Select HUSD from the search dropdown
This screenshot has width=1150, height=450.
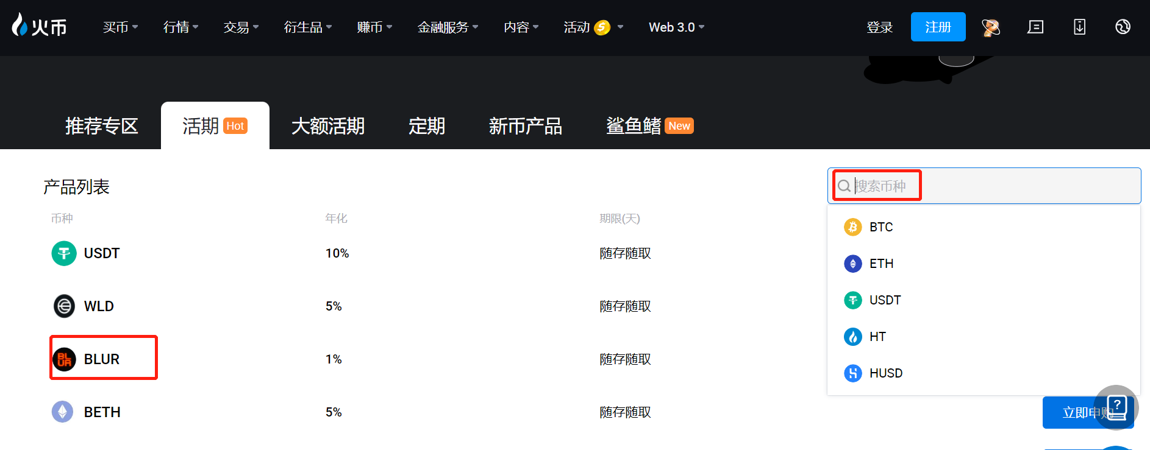(x=984, y=373)
